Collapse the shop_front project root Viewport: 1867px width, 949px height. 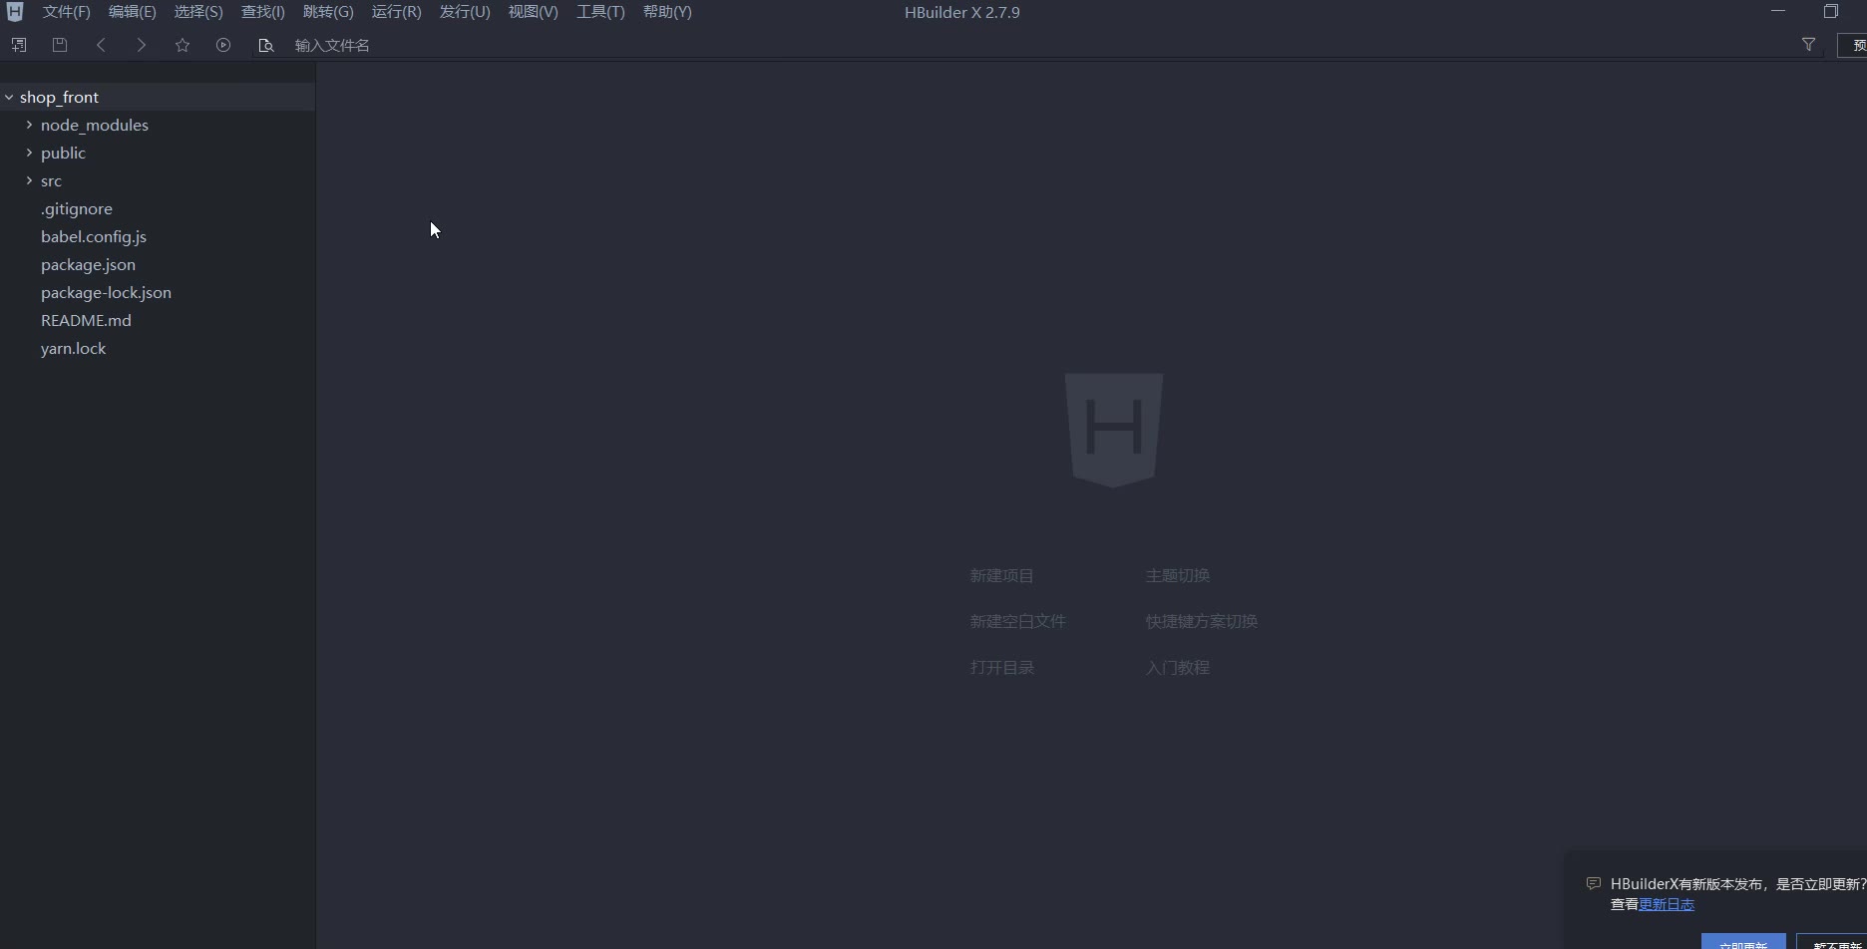point(9,97)
